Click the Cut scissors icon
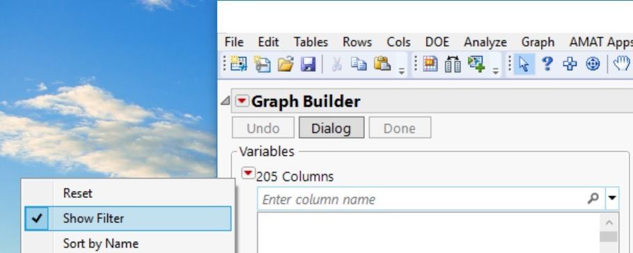The height and width of the screenshot is (253, 633). point(336,64)
